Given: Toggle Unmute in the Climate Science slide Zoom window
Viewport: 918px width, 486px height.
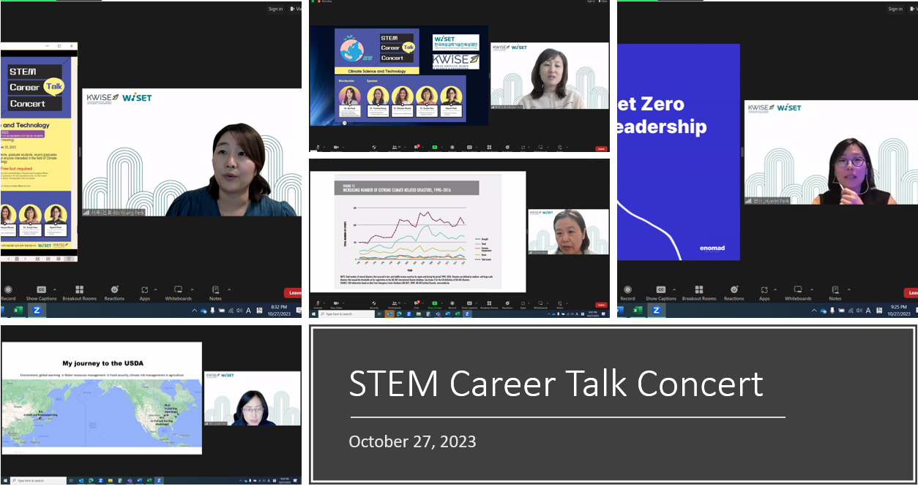Looking at the screenshot, I should click(x=317, y=148).
